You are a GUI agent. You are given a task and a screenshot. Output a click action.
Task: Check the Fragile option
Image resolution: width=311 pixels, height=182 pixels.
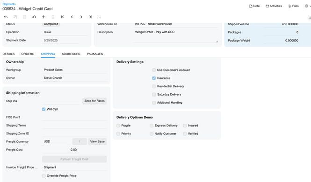pyautogui.click(x=118, y=126)
